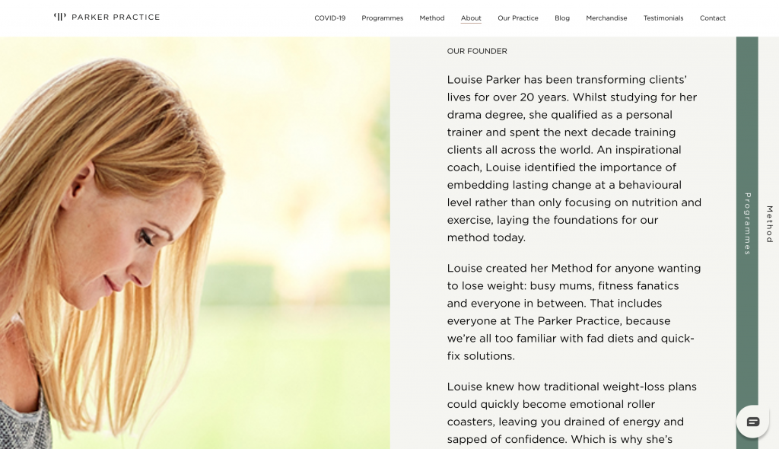The height and width of the screenshot is (449, 779).
Task: Open the COVID-19 page
Action: coord(330,18)
